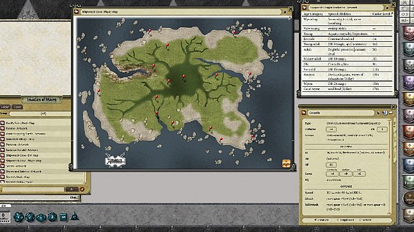The width and height of the screenshot is (414, 232).
Task: Click the Reflex save box showing +9
Action: tap(346, 174)
